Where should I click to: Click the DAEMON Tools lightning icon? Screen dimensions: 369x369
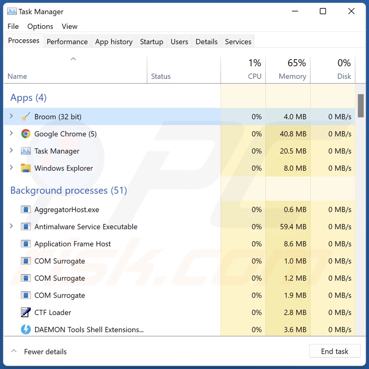click(x=26, y=329)
